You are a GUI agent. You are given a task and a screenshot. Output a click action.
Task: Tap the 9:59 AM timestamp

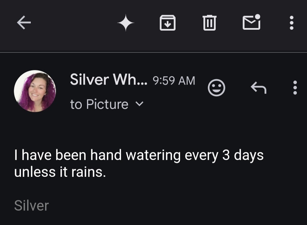[x=174, y=80]
